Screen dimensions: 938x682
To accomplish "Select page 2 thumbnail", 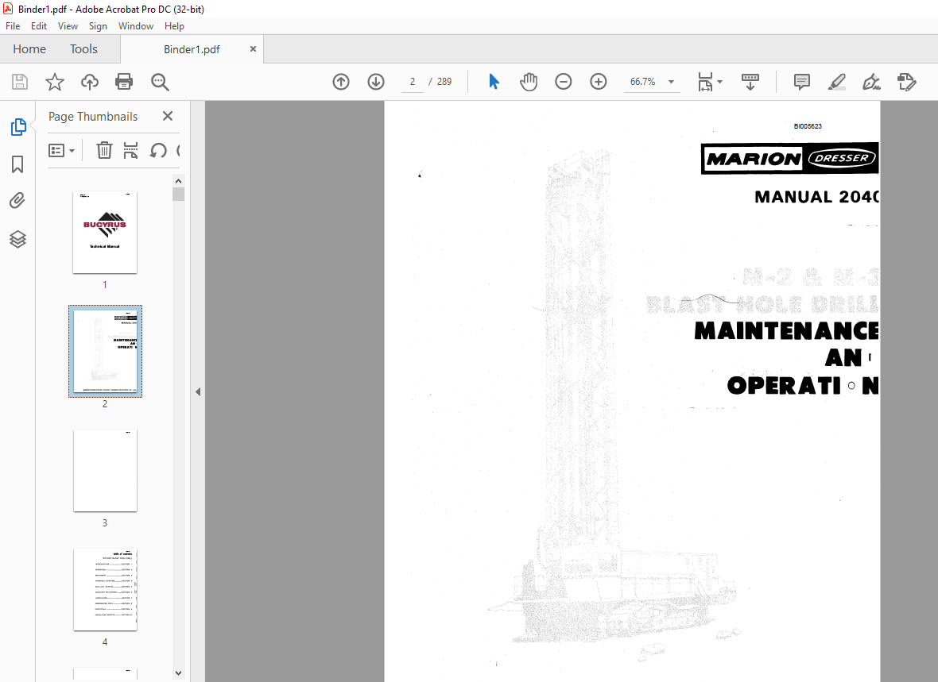I will click(105, 351).
